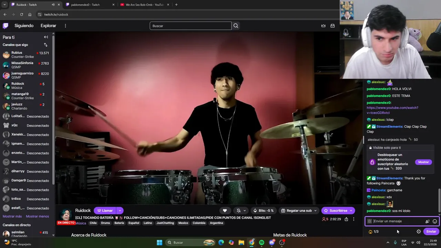Open the Windows Start menu
Viewport: 441px width, 248px height.
pyautogui.click(x=160, y=242)
